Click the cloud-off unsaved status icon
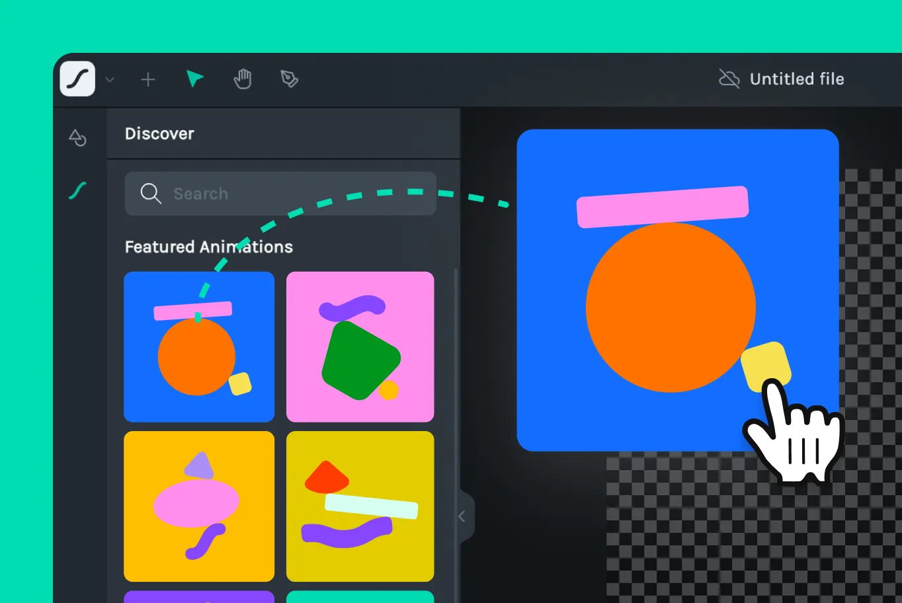The image size is (902, 603). pyautogui.click(x=729, y=79)
